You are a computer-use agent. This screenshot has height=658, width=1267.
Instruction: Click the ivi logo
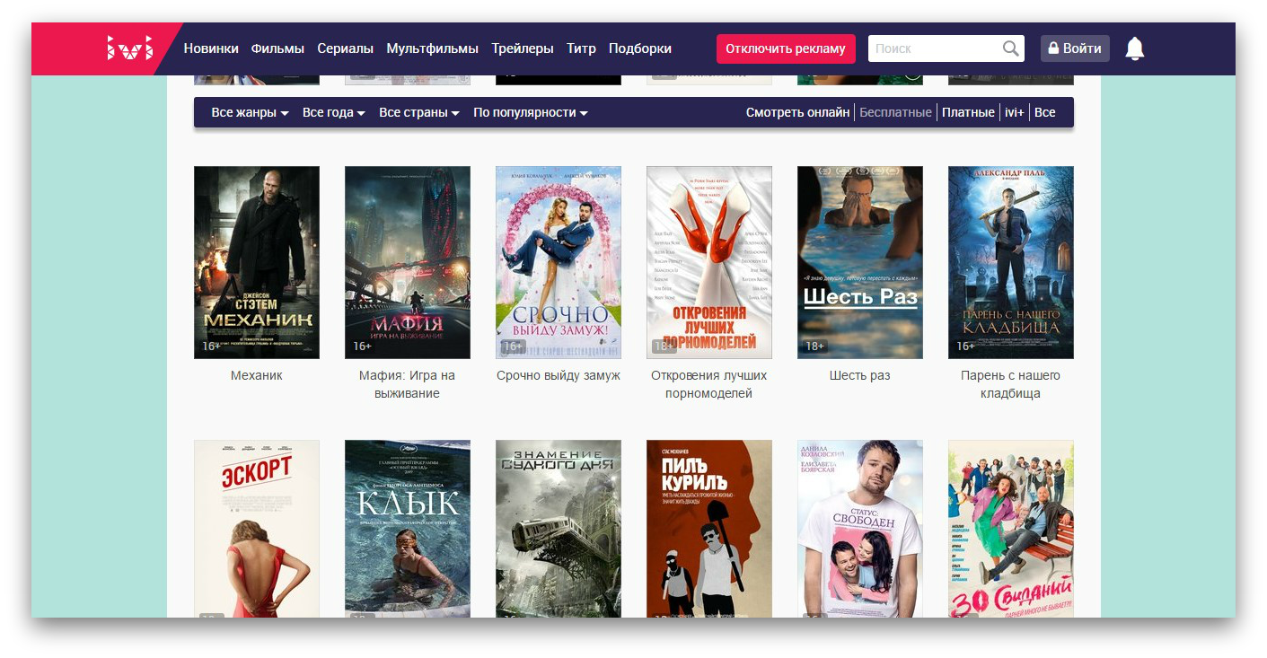point(130,48)
